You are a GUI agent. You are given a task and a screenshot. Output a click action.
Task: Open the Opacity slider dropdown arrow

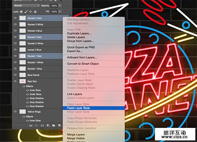60,6
